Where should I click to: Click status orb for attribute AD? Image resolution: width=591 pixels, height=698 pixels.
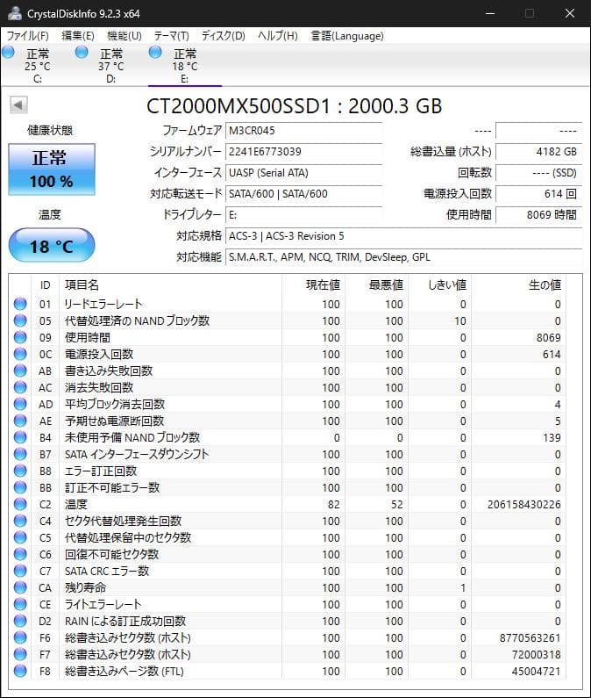click(20, 404)
